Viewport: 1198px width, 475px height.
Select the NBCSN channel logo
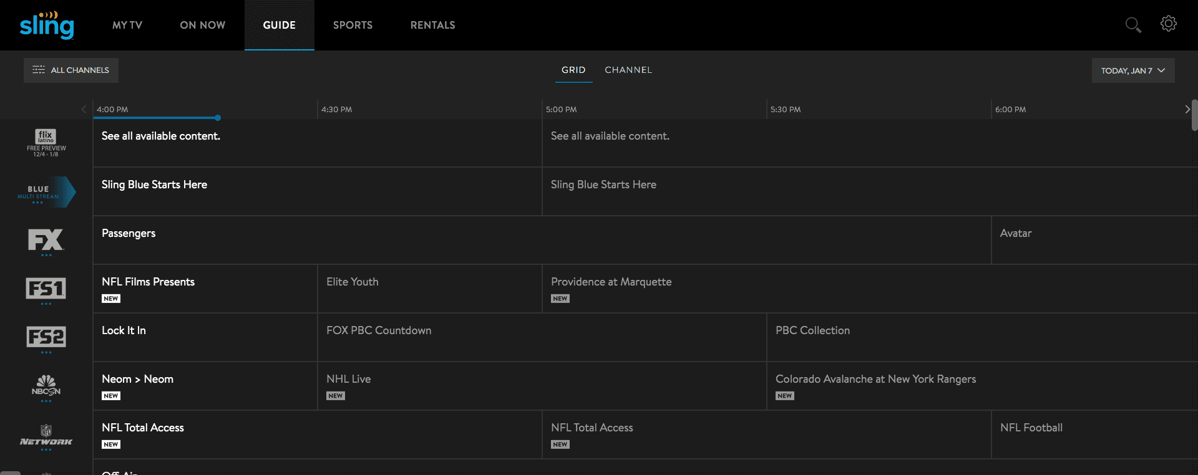click(46, 388)
